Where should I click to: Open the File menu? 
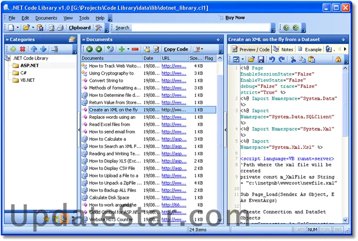pos(12,18)
